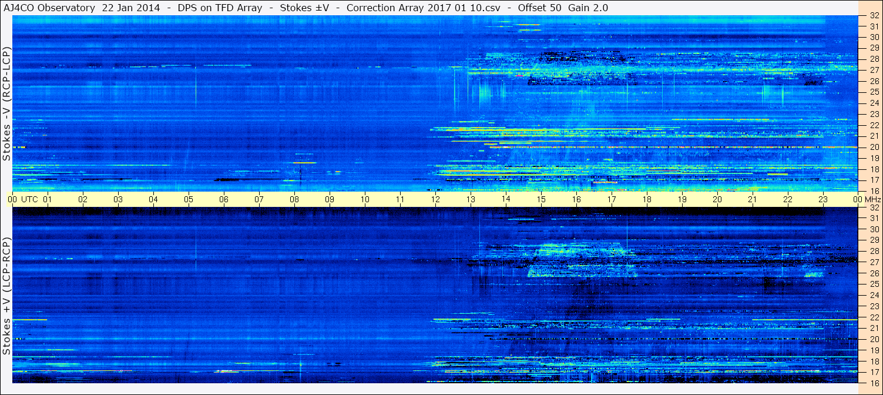
Task: Click the 18 hour tick on time axis
Action: point(647,199)
